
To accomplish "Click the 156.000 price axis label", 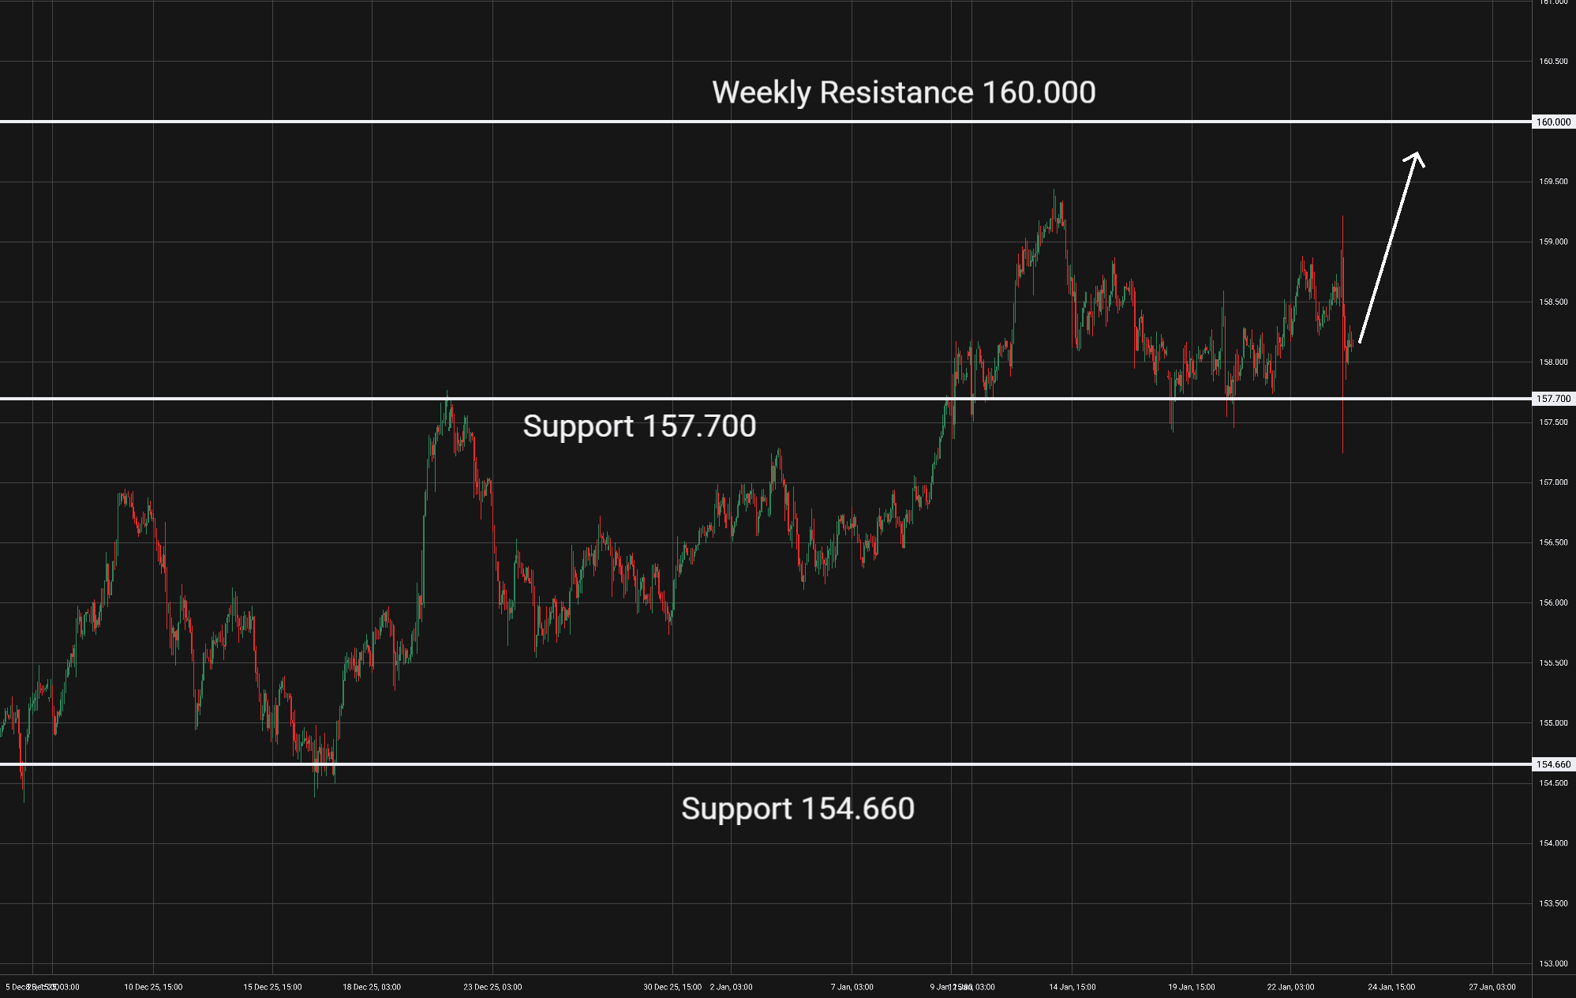I will [1552, 602].
